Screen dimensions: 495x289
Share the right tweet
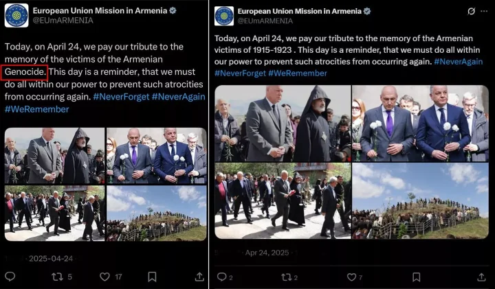pyautogui.click(x=481, y=277)
